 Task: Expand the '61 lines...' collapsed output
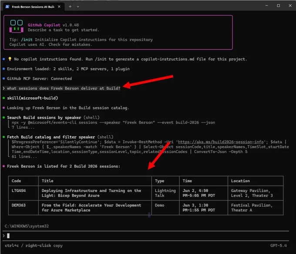coord(24,157)
